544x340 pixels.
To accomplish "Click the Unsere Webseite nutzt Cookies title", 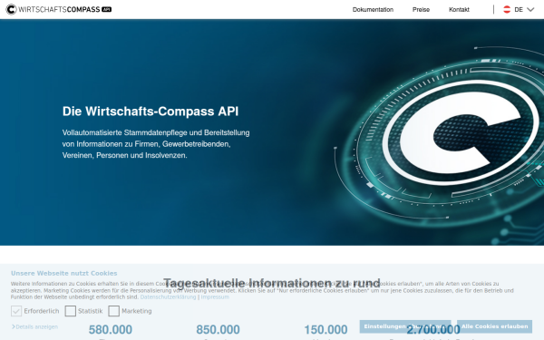I will coord(64,274).
